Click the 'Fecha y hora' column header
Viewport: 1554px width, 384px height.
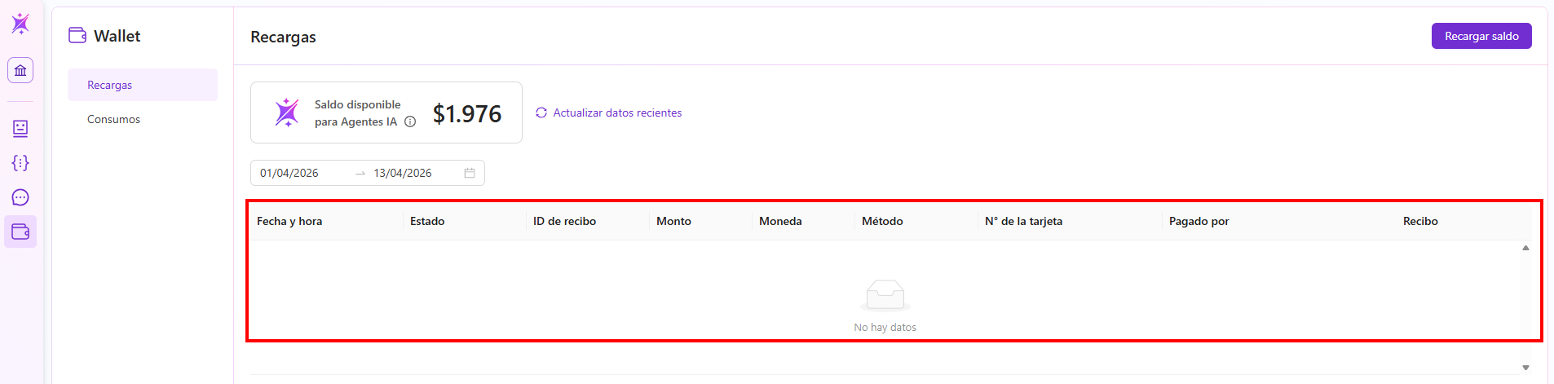289,221
